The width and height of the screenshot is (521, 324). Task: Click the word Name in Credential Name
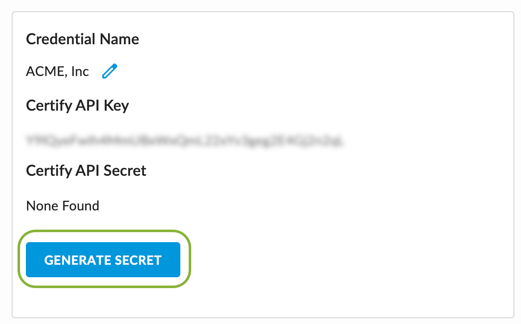119,39
